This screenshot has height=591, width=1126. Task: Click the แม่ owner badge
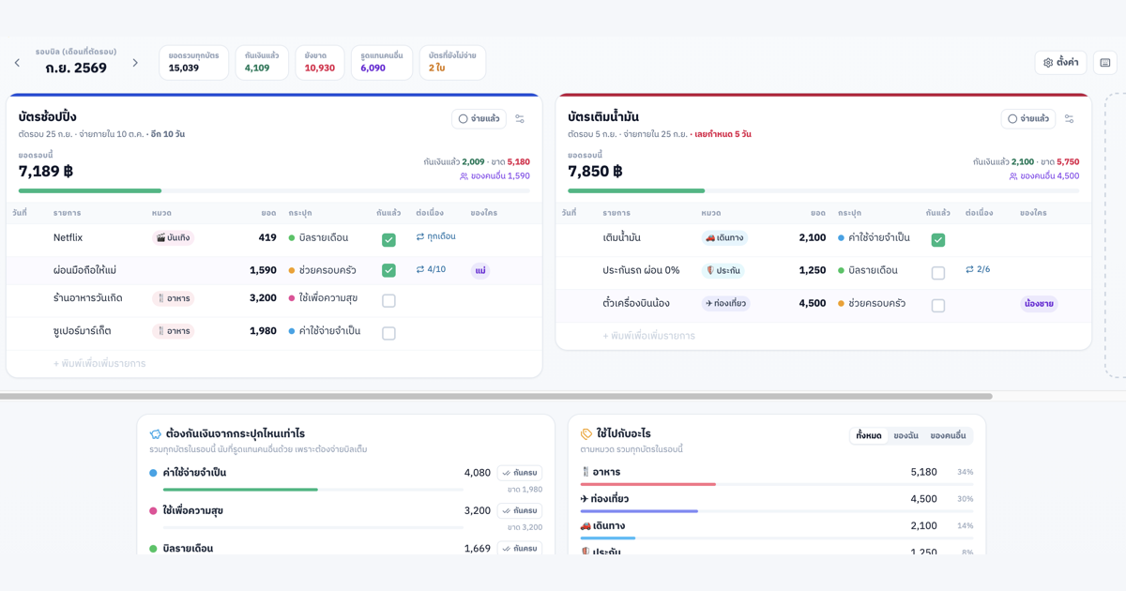point(480,271)
